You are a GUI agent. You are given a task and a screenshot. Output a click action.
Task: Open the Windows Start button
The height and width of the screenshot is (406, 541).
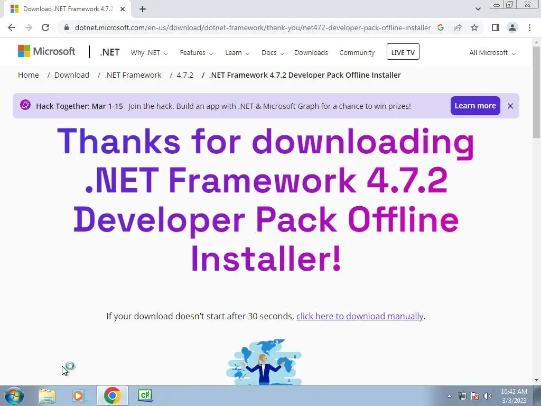click(14, 395)
